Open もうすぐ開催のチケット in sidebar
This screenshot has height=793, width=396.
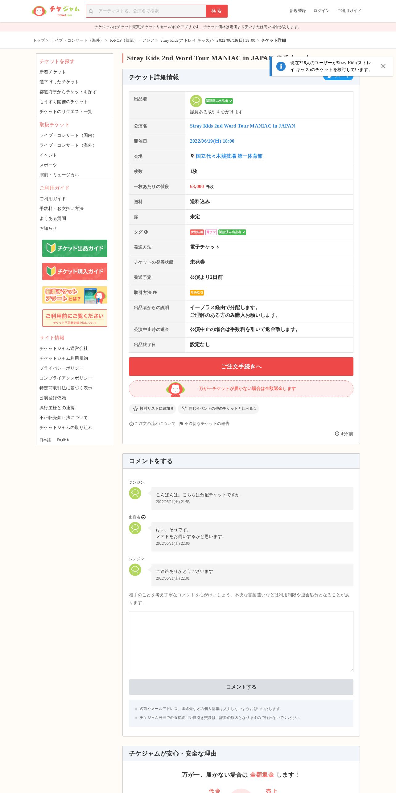(63, 102)
